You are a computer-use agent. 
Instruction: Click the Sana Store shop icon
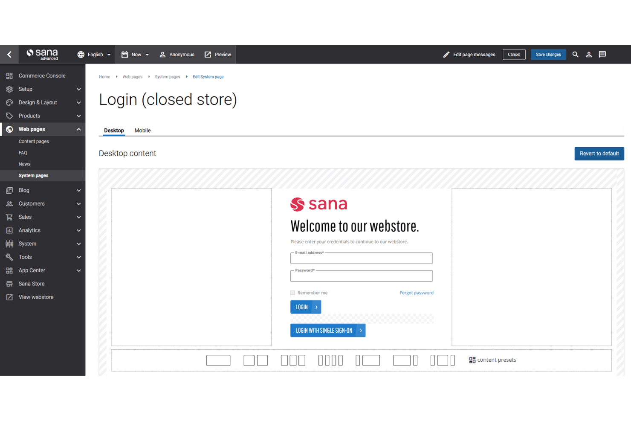[9, 284]
